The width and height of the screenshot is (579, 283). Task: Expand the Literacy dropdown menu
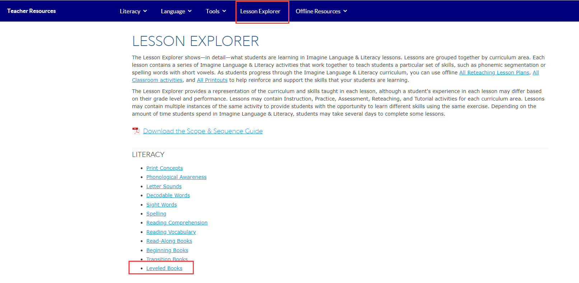(133, 11)
